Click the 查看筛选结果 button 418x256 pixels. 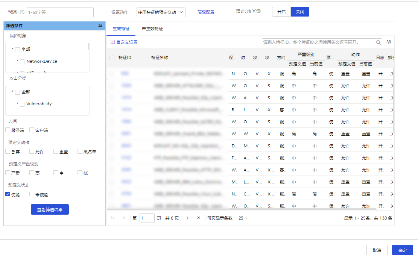tap(50, 209)
